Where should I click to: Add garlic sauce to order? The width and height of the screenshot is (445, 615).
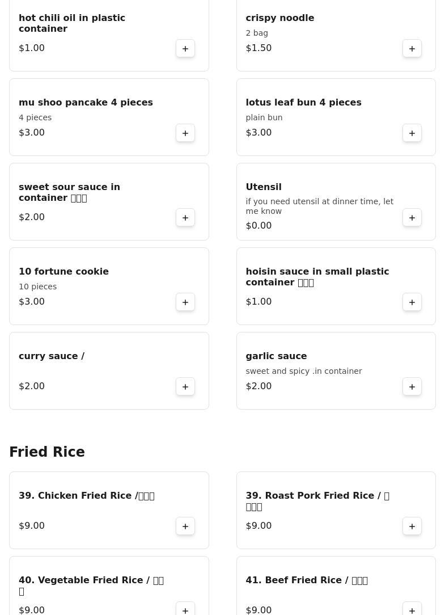point(412,387)
